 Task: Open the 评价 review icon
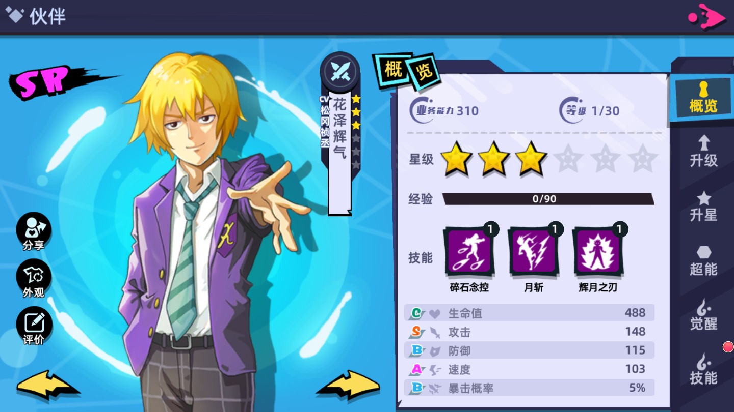coord(34,327)
